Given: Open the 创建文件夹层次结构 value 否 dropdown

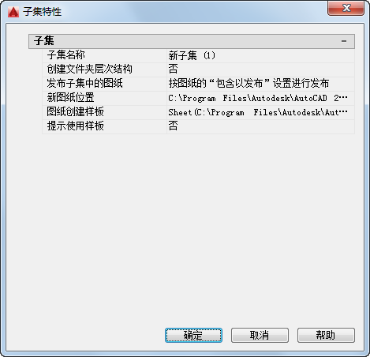Looking at the screenshot, I should coord(260,70).
